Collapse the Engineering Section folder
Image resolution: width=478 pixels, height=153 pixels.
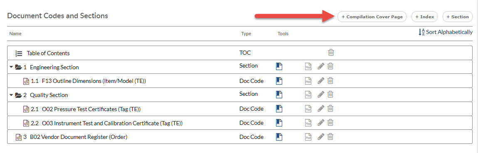[11, 67]
